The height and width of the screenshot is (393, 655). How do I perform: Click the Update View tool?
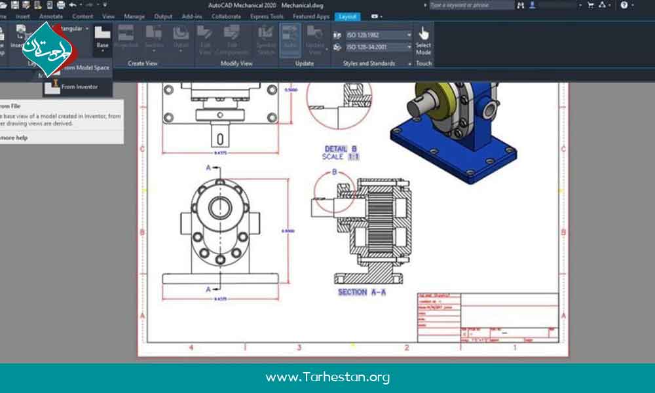315,40
